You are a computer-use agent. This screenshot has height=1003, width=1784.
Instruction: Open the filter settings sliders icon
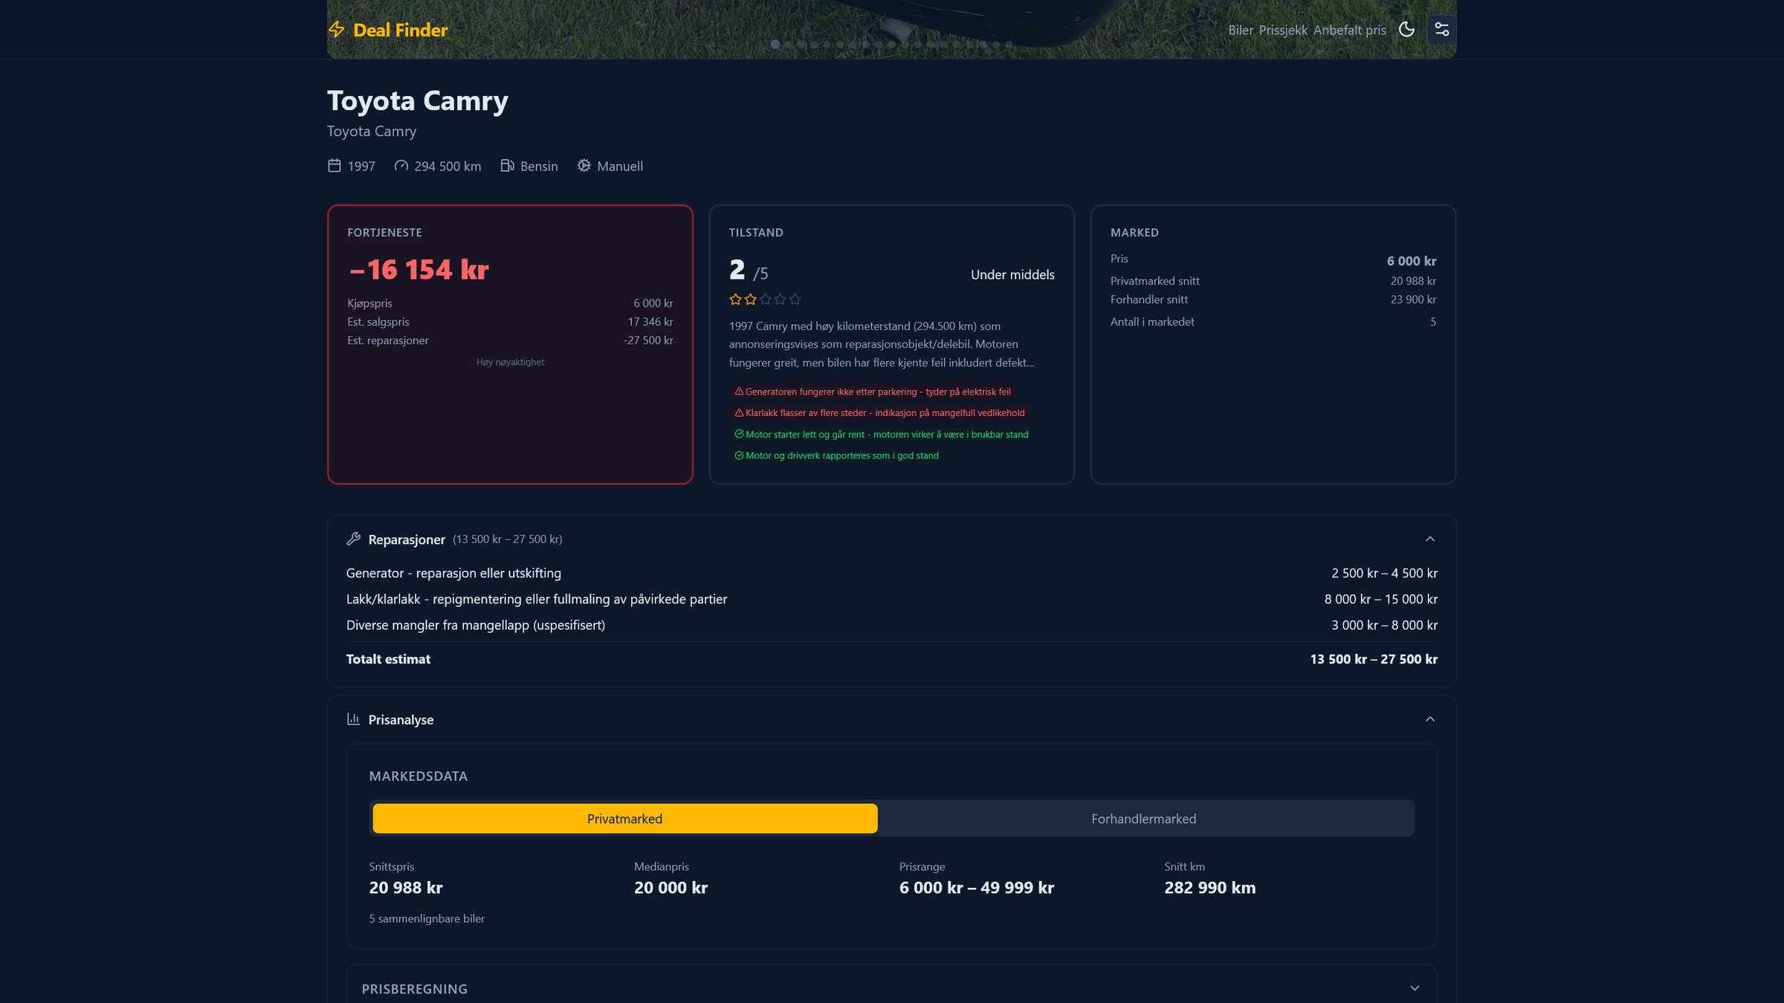click(1441, 30)
